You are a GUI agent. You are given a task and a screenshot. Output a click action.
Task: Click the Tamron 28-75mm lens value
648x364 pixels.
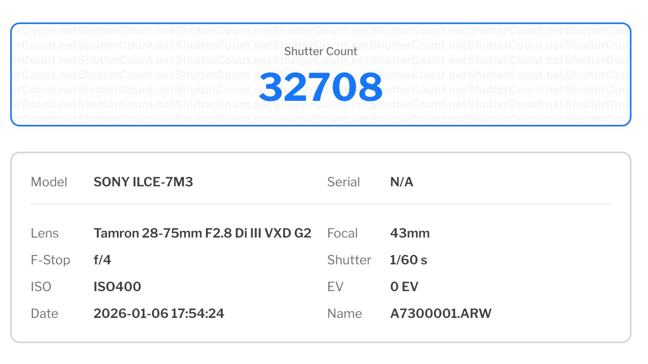click(202, 233)
